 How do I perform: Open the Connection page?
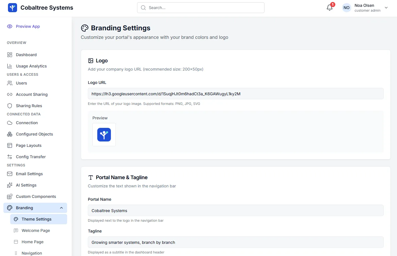click(35, 123)
